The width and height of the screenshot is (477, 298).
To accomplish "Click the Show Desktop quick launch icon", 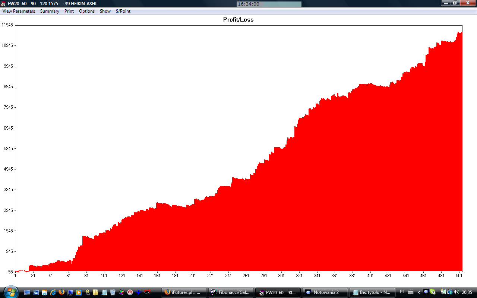I will click(27, 292).
